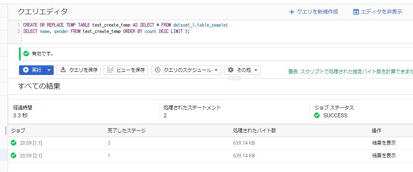Click the resize handle below the toolbar
Screen dimensions: 413x172
click(x=234, y=78)
